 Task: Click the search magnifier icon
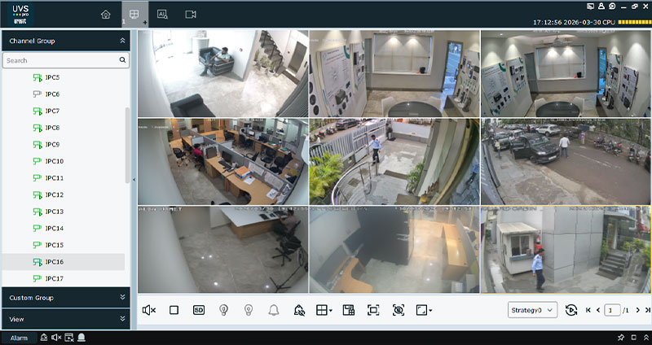[x=123, y=60]
